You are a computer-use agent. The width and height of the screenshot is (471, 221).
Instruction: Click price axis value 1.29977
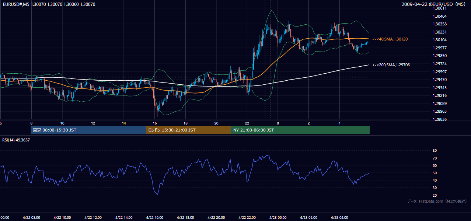coord(440,48)
